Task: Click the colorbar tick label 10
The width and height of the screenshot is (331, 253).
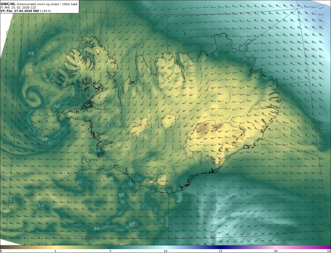Action: tap(165, 251)
